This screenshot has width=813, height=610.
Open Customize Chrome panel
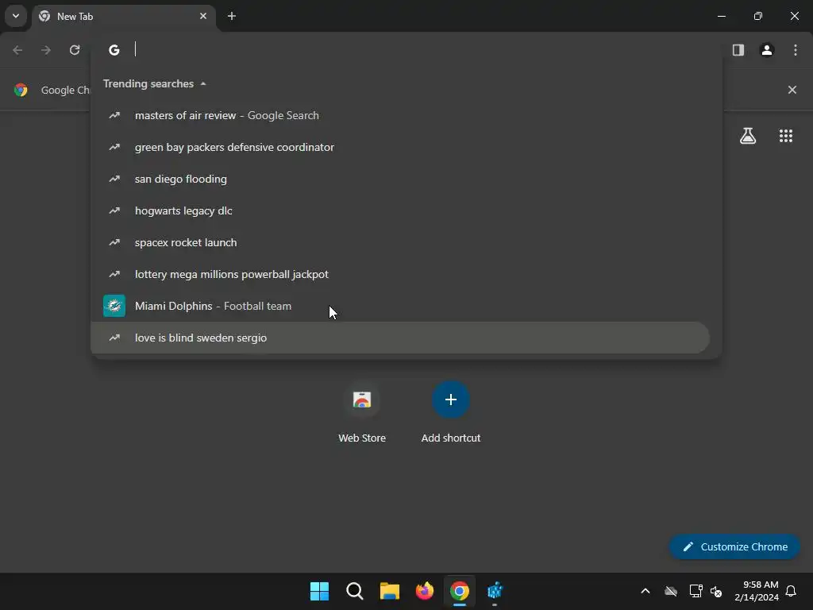tap(734, 546)
